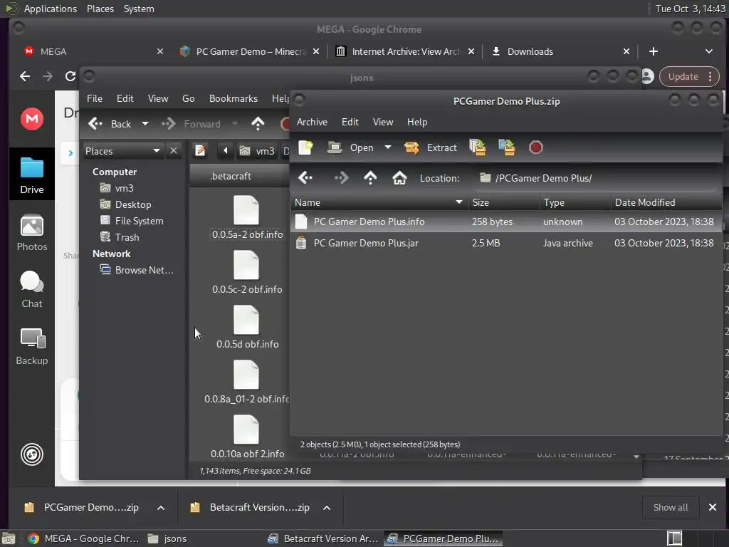Open Bookmarks menu in jsons window
The height and width of the screenshot is (547, 729).
(233, 98)
